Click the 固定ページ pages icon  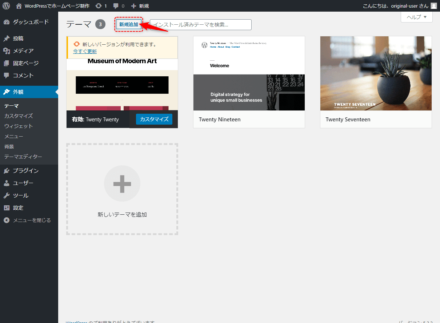pos(7,63)
